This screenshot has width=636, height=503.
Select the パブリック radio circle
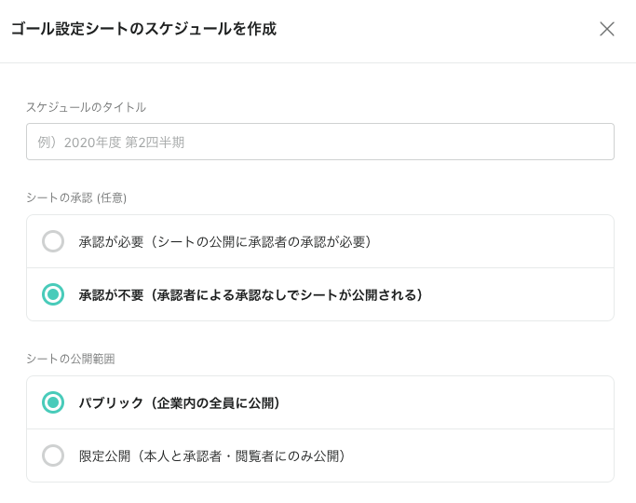tap(53, 402)
